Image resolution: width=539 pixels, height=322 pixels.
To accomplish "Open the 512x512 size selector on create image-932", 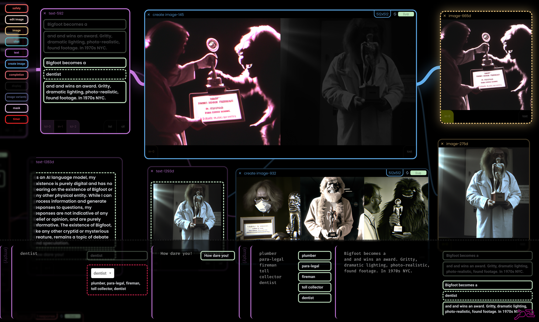I will click(x=395, y=173).
